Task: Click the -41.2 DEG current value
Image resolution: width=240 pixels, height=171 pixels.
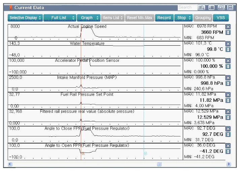Action: click(211, 151)
